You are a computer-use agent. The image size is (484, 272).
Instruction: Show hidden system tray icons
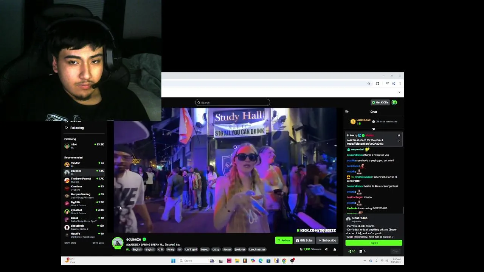pos(365,261)
